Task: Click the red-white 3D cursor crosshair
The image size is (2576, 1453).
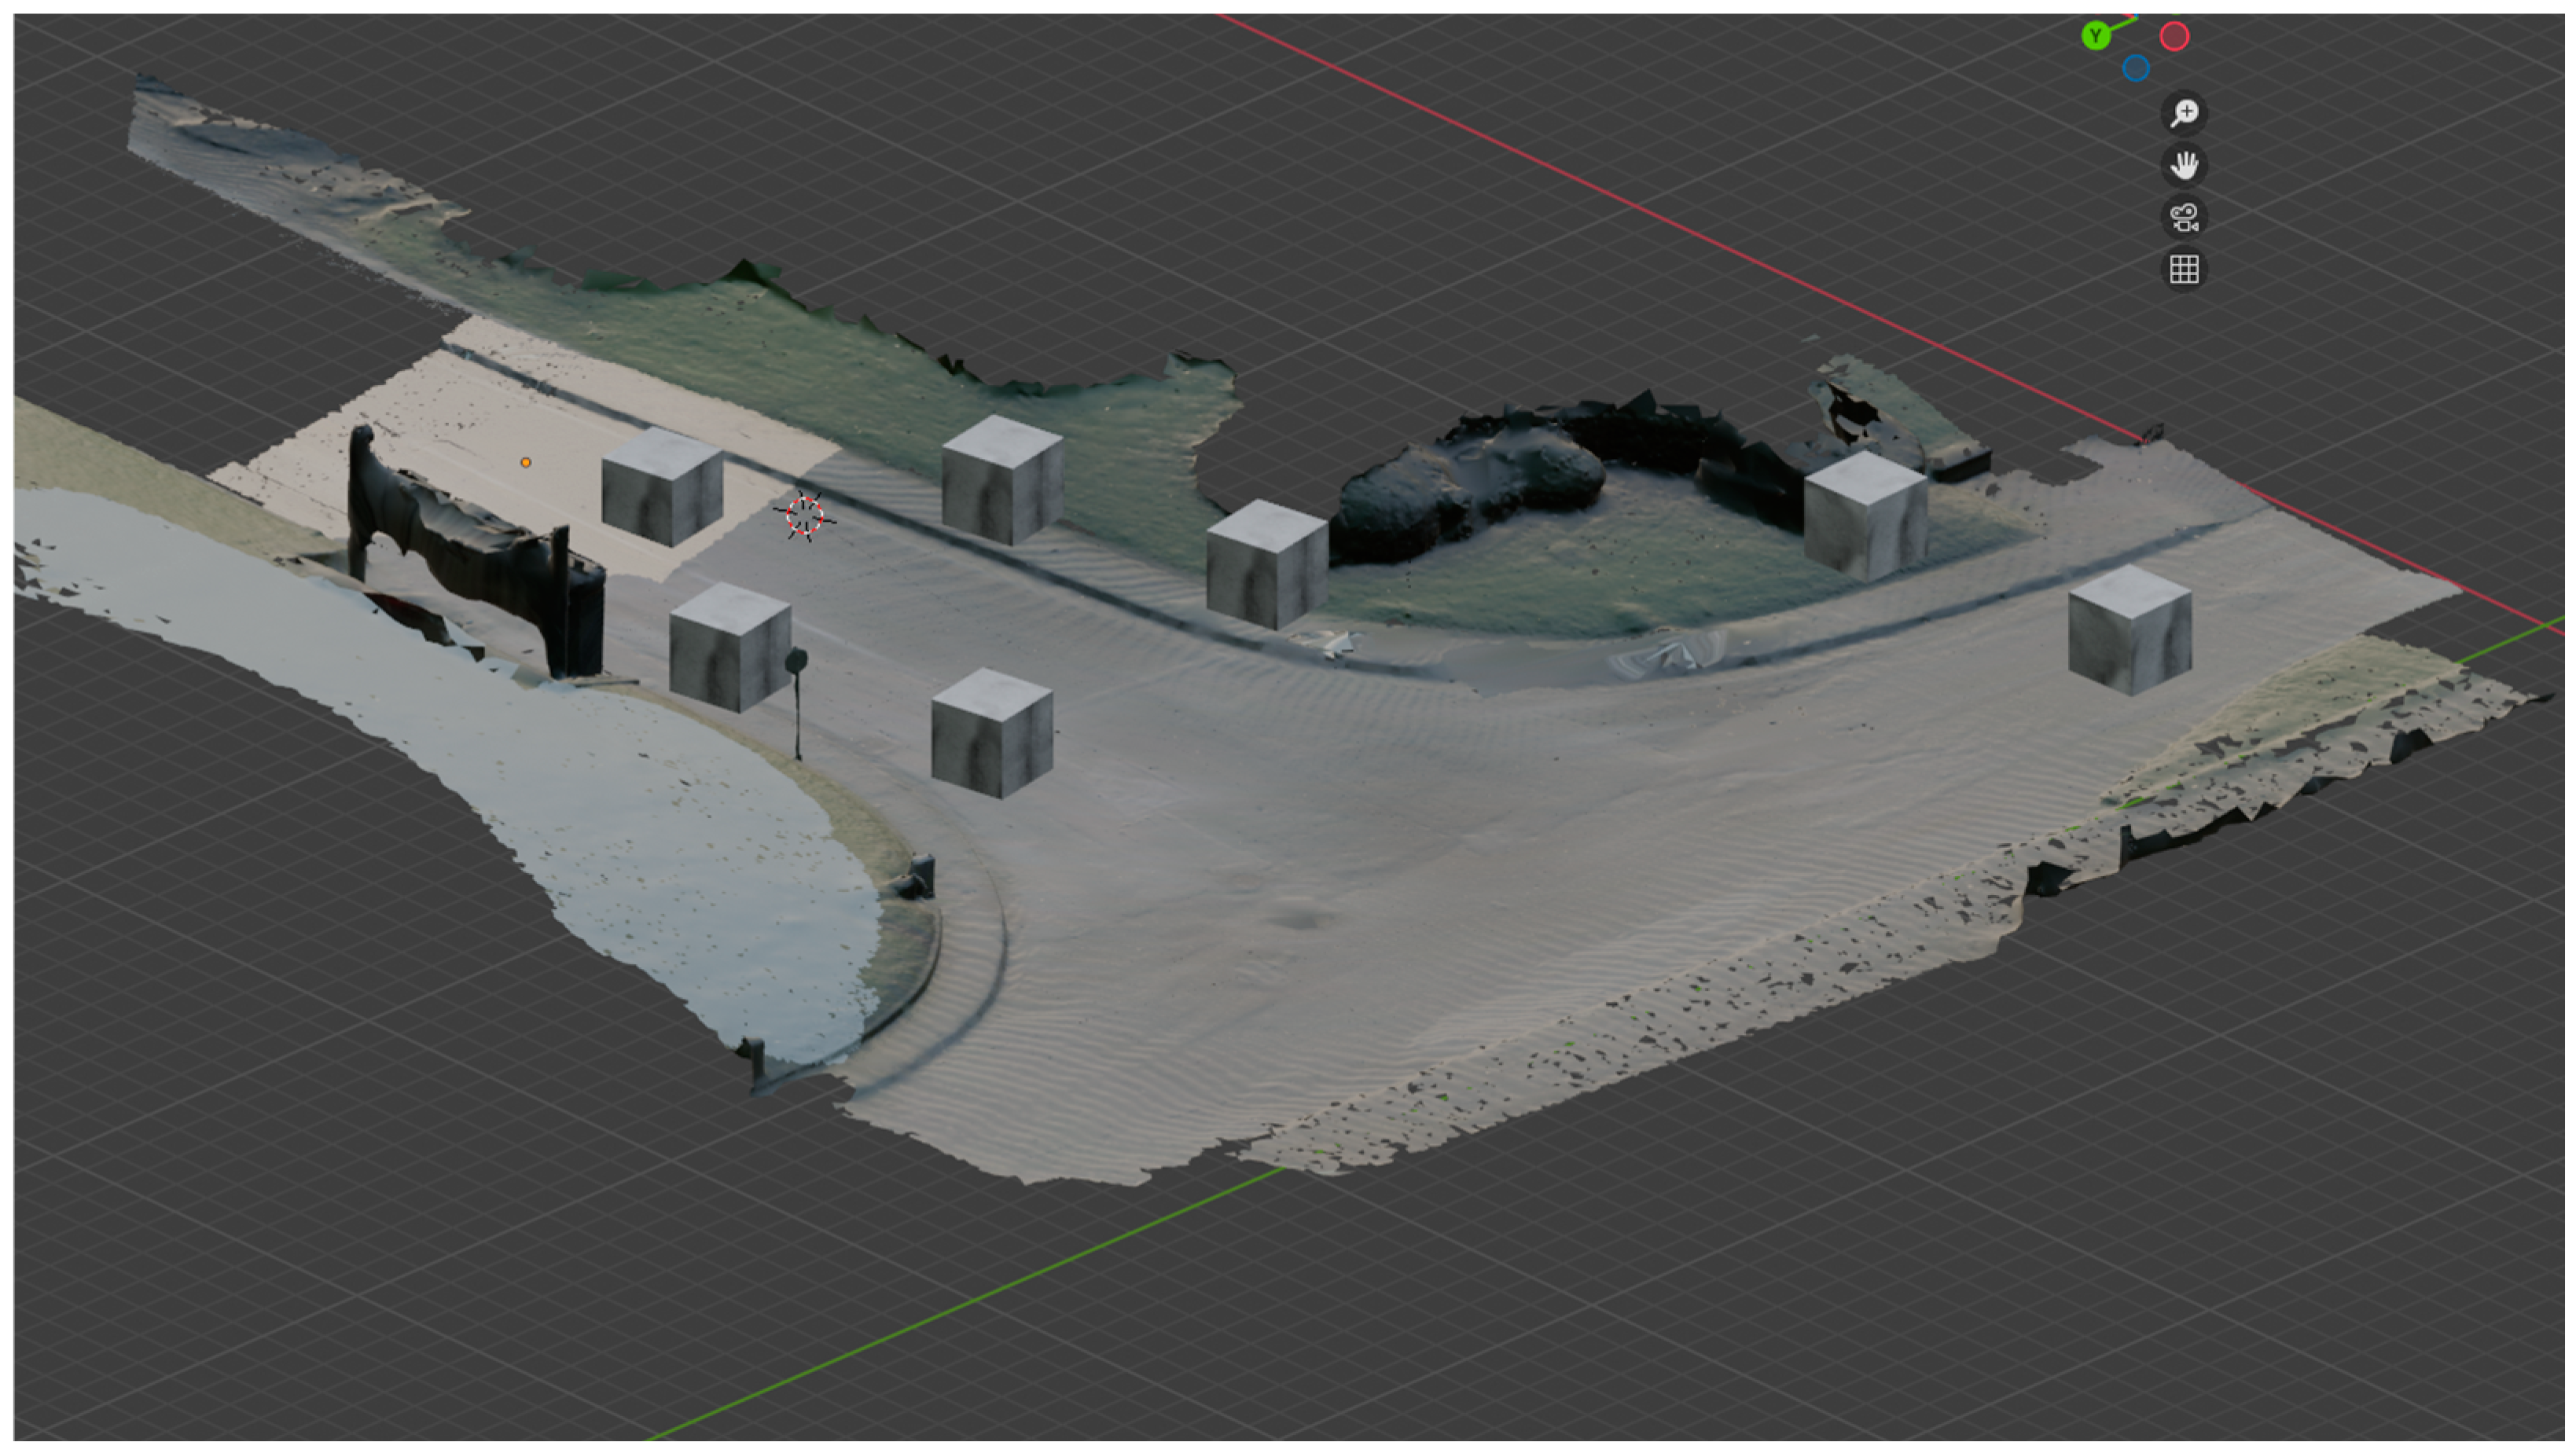Action: (804, 516)
